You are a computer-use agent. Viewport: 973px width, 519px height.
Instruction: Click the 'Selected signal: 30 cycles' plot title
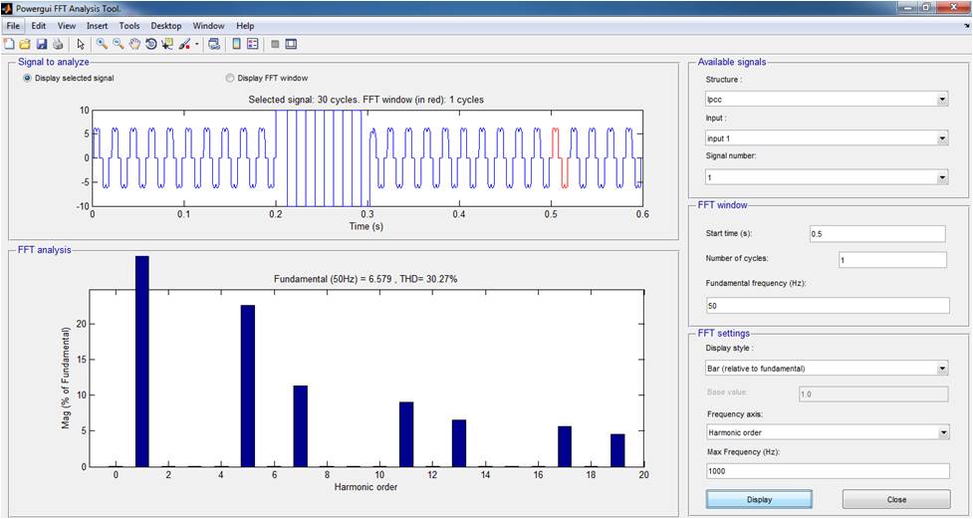click(366, 100)
